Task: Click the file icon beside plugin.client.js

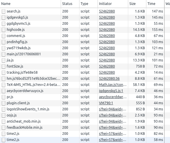Action: (x=4, y=103)
